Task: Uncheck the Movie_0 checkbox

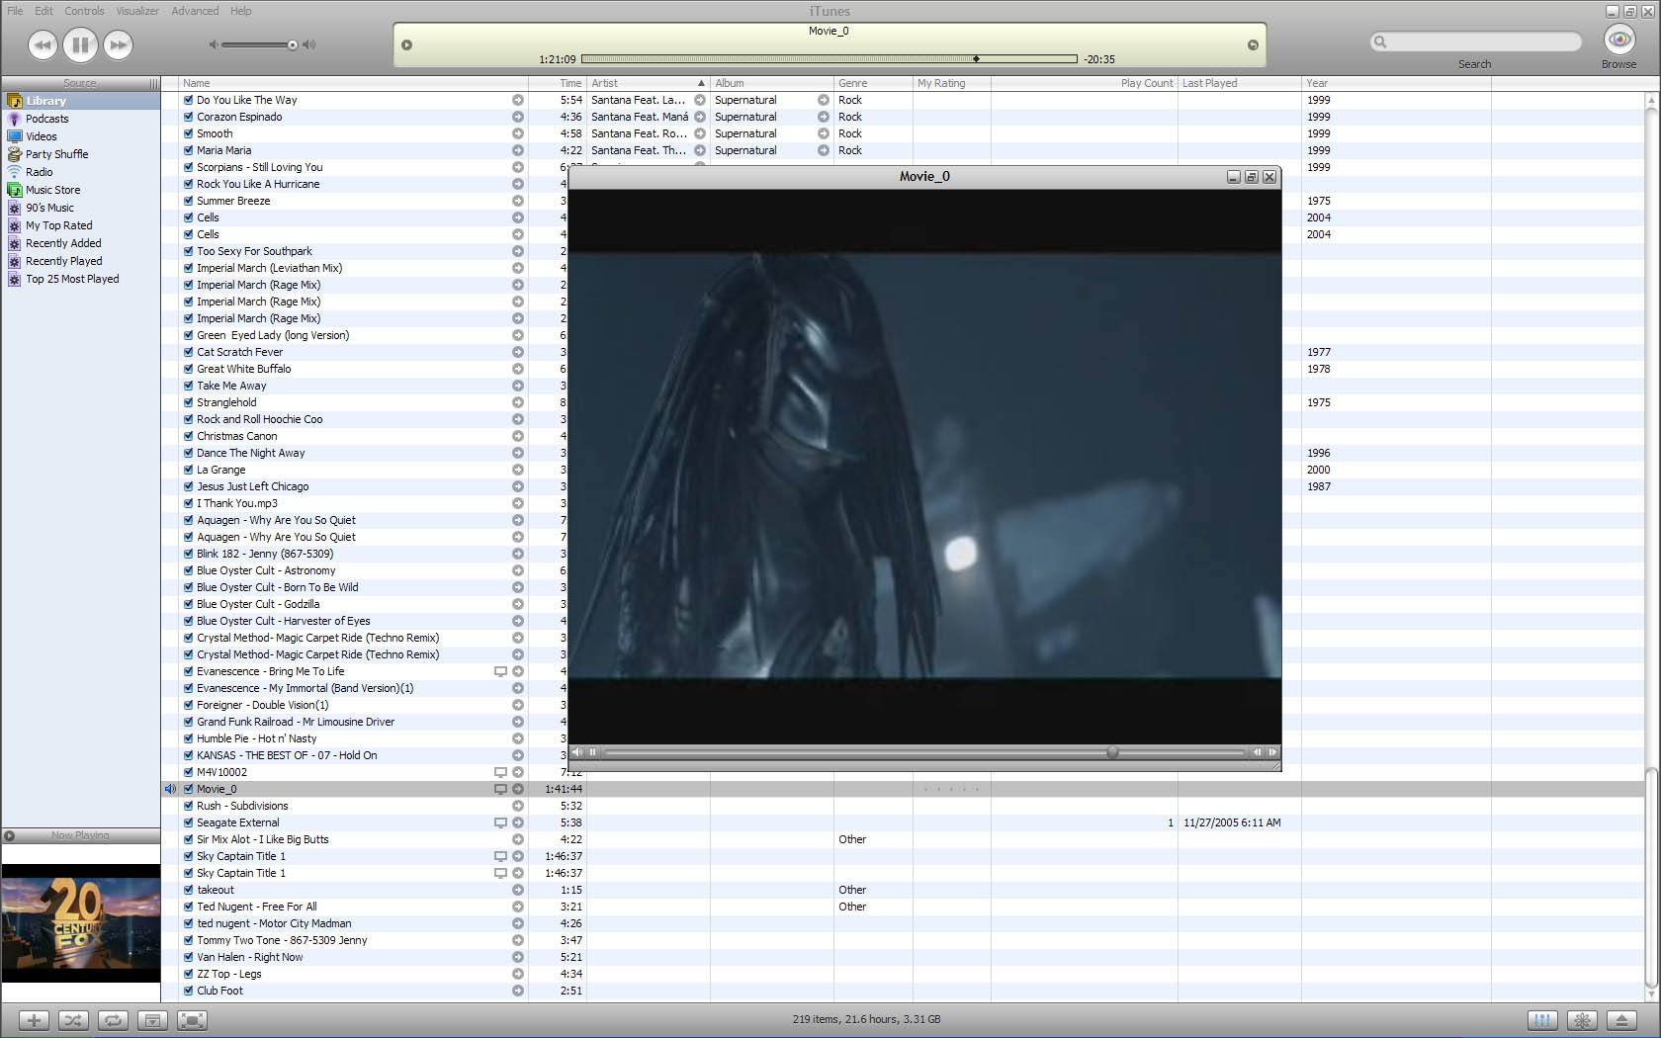Action: tap(188, 789)
